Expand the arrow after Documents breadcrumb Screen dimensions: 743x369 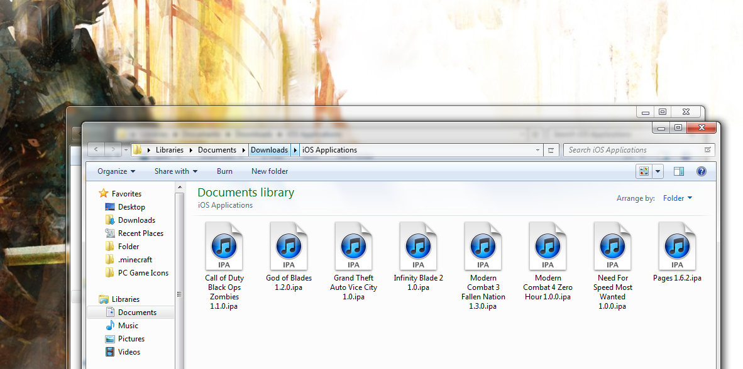point(243,150)
